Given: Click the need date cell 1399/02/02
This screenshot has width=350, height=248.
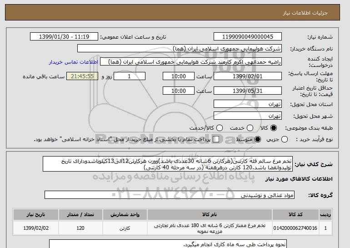Looking at the screenshot, I should [x=36, y=228].
